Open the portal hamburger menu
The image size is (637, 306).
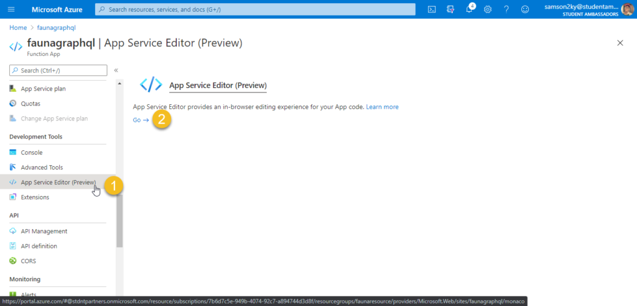coord(11,9)
